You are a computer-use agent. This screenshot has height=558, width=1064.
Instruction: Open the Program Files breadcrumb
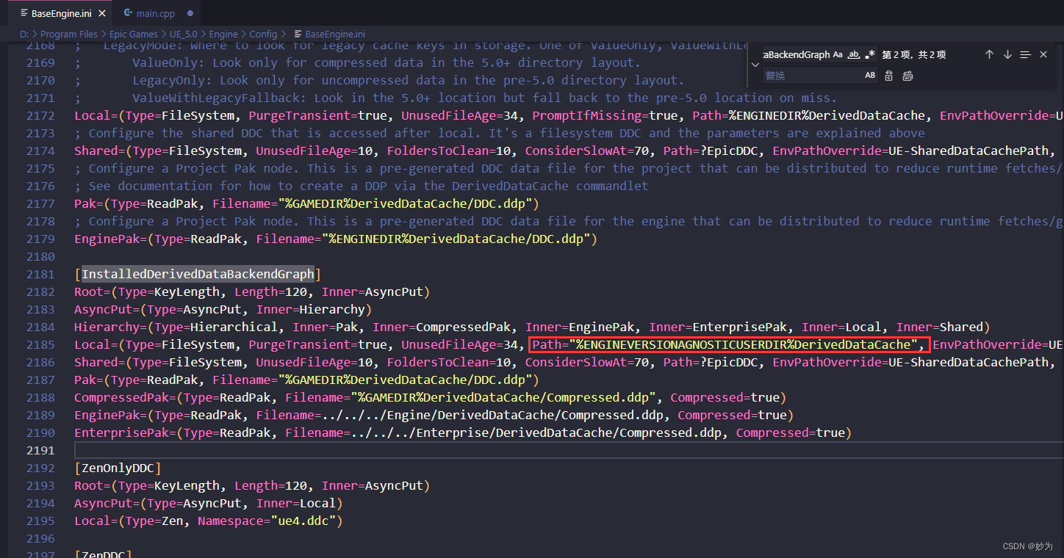(x=68, y=34)
